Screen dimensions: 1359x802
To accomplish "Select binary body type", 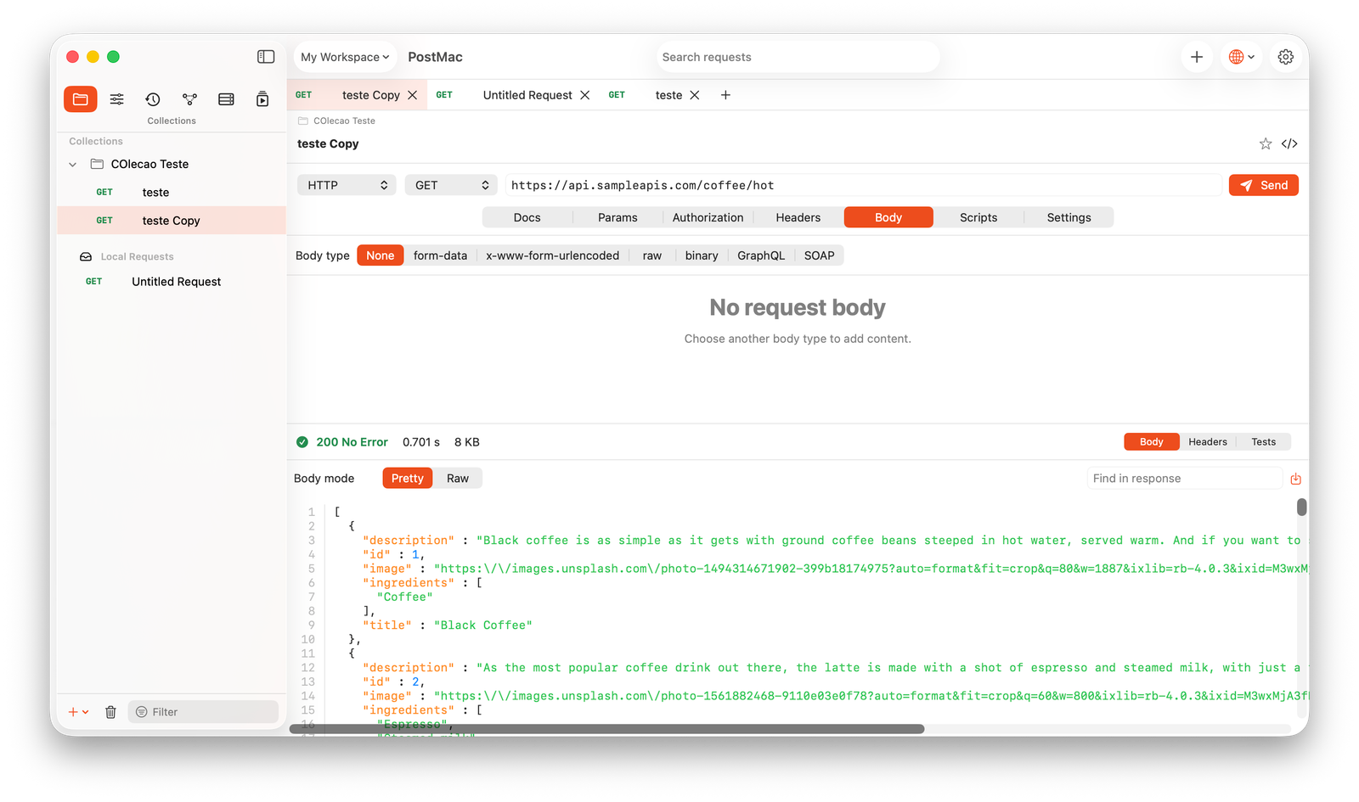I will [x=702, y=255].
